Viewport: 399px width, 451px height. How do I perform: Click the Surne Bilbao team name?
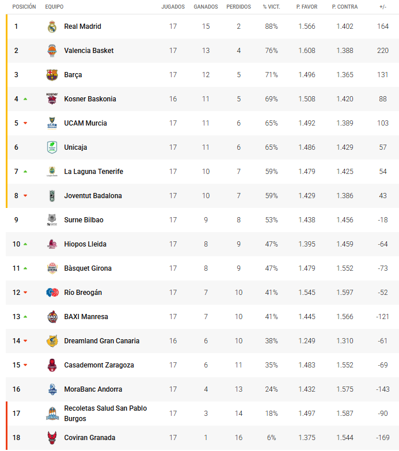(x=83, y=220)
